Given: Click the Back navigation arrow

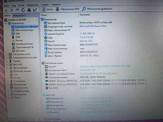Looking at the screenshot, I should [6, 10].
